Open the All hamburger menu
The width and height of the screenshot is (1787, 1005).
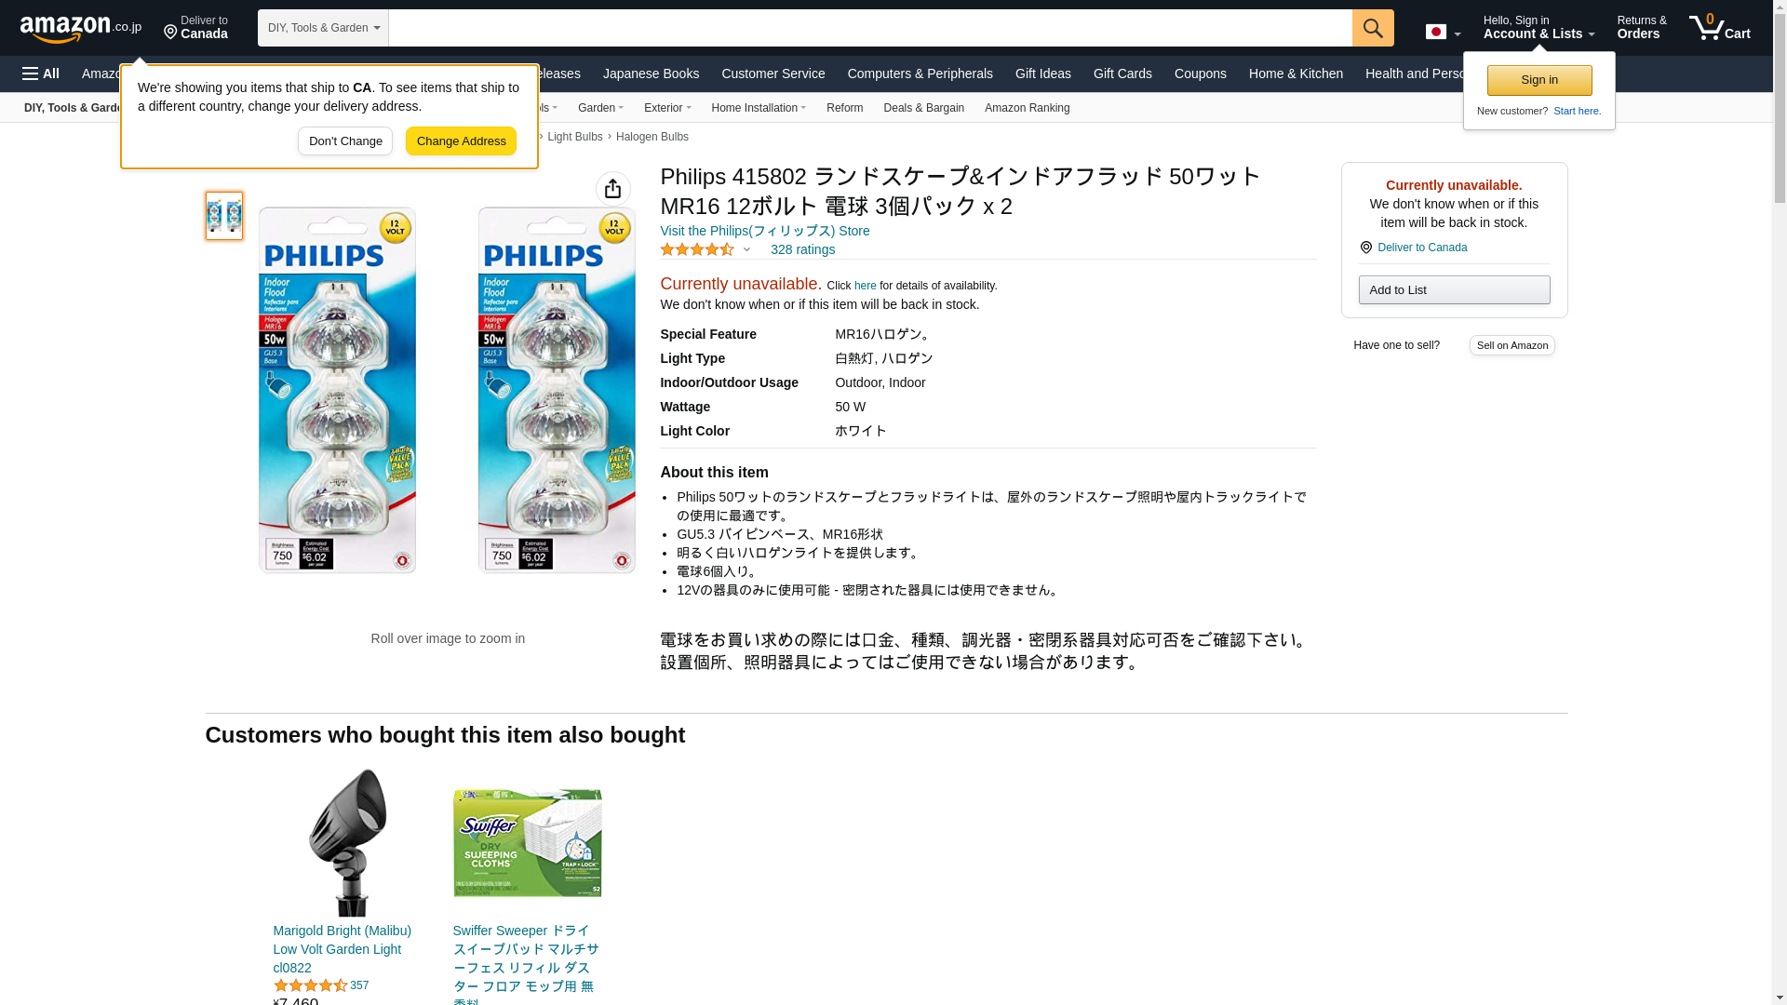point(41,74)
